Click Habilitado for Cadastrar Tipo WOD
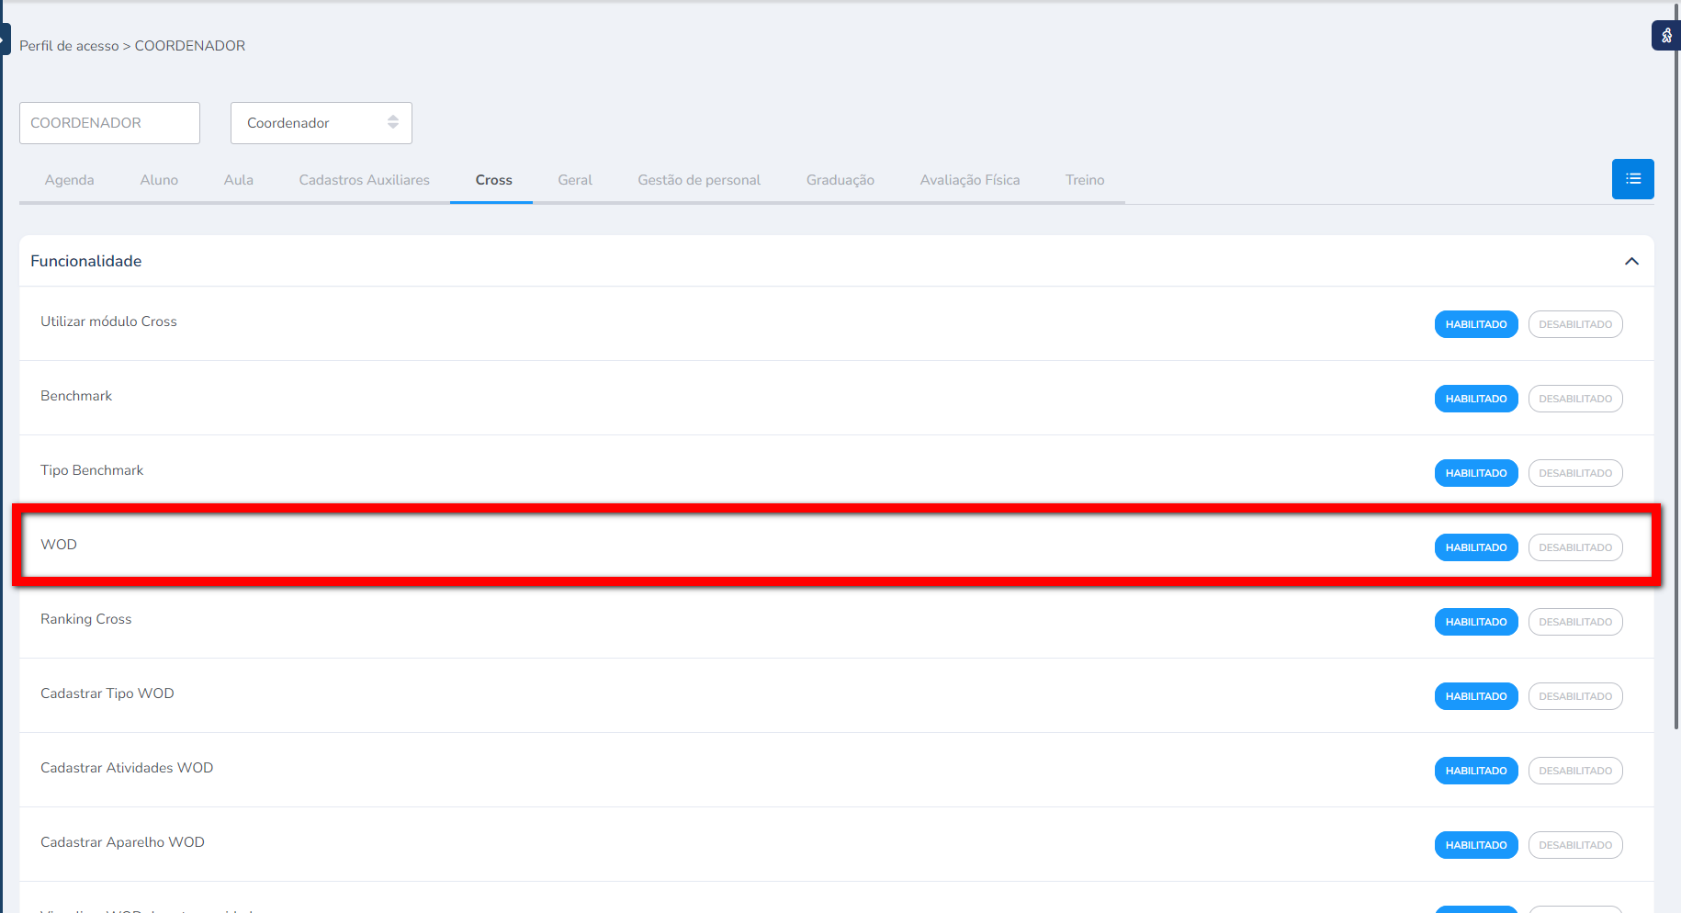 click(x=1475, y=696)
